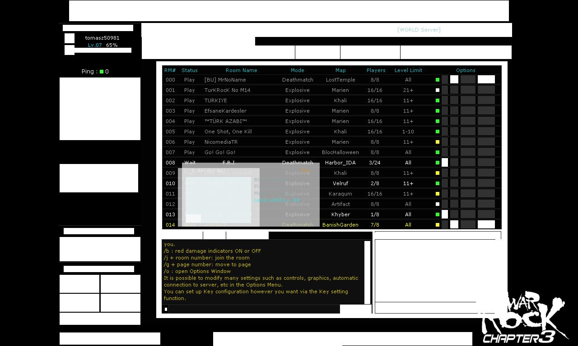Click the username tomasz50981
The image size is (578, 346).
pyautogui.click(x=103, y=38)
